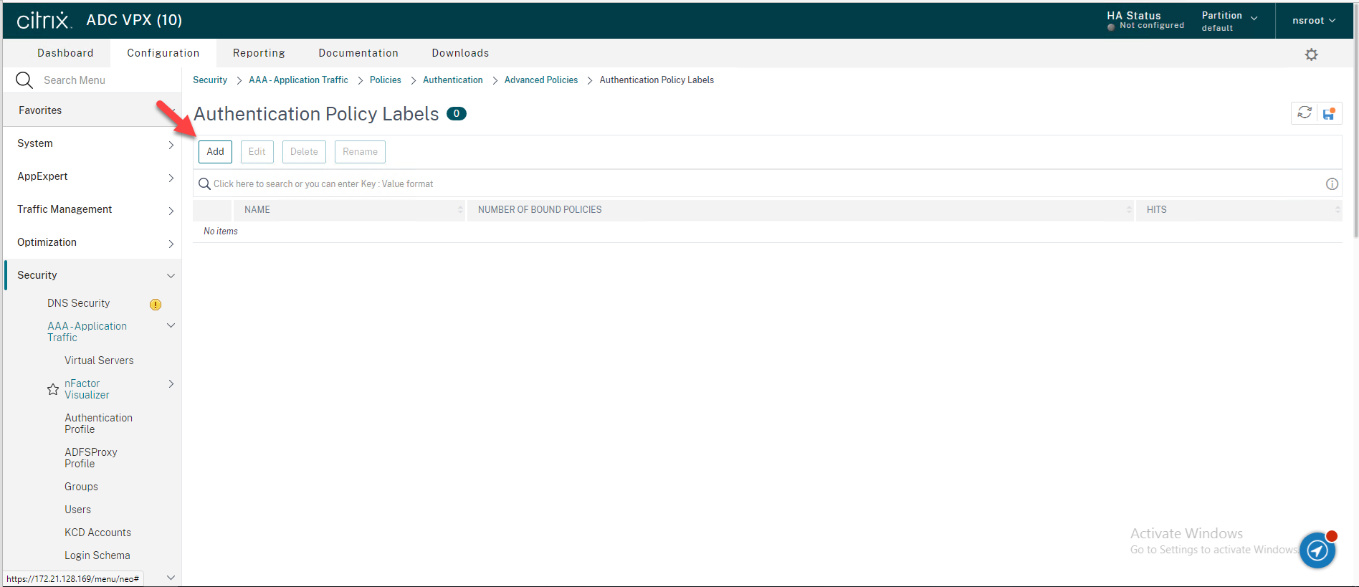Open the search info icon
Image resolution: width=1359 pixels, height=587 pixels.
coord(1332,184)
